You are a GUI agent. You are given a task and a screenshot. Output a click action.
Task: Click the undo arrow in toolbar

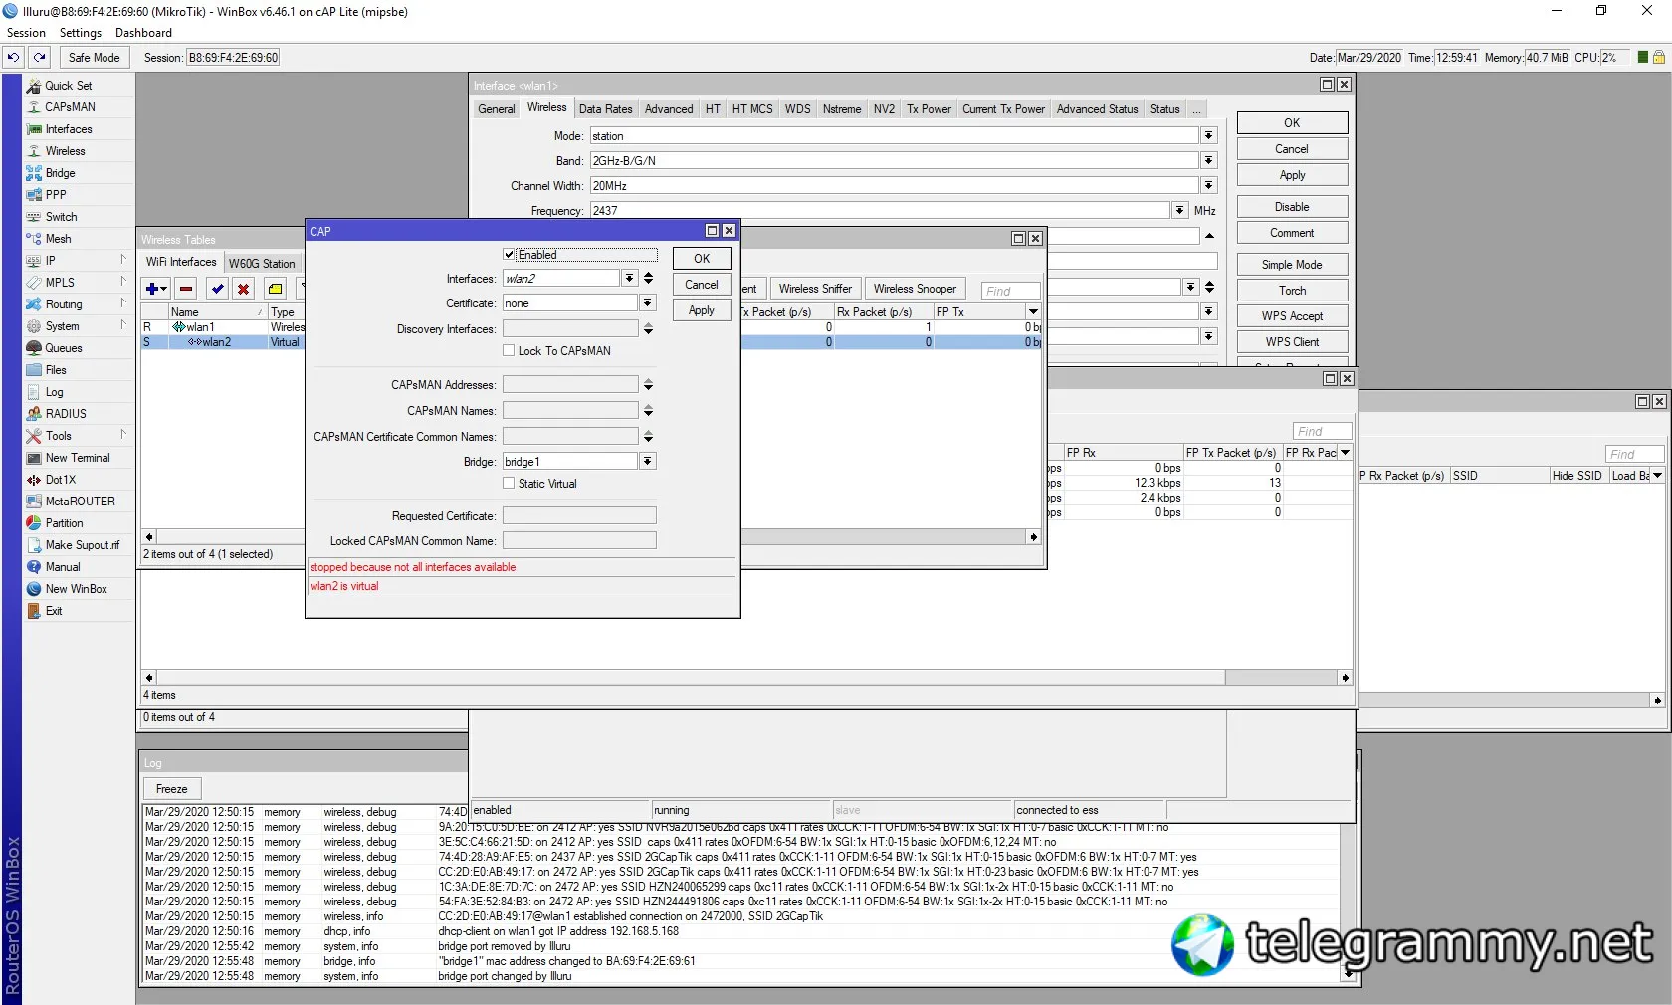click(x=13, y=58)
